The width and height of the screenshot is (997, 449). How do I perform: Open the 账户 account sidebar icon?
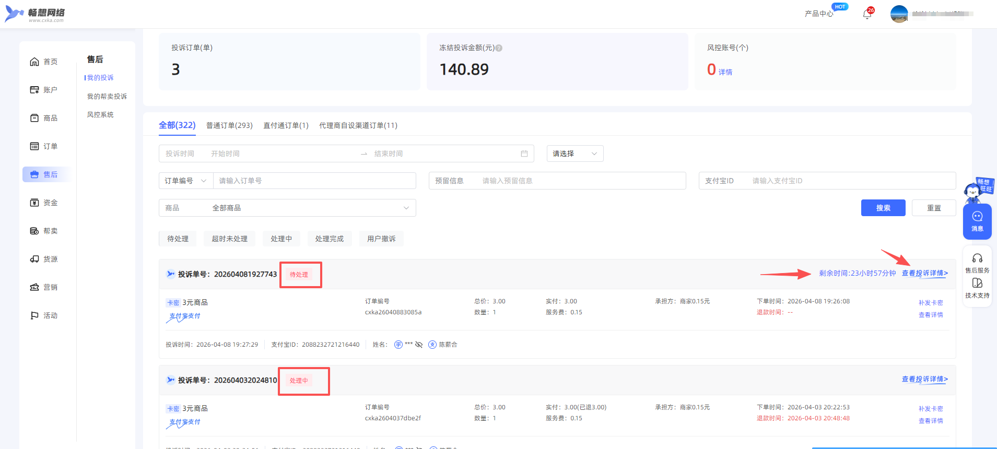pos(34,90)
